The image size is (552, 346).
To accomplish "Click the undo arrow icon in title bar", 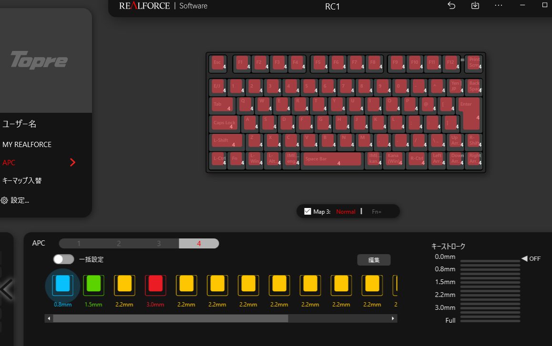I will coord(451,6).
